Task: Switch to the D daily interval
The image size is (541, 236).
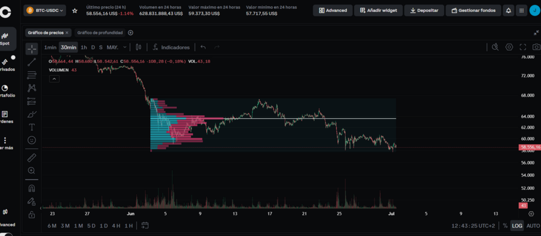Action: click(93, 47)
